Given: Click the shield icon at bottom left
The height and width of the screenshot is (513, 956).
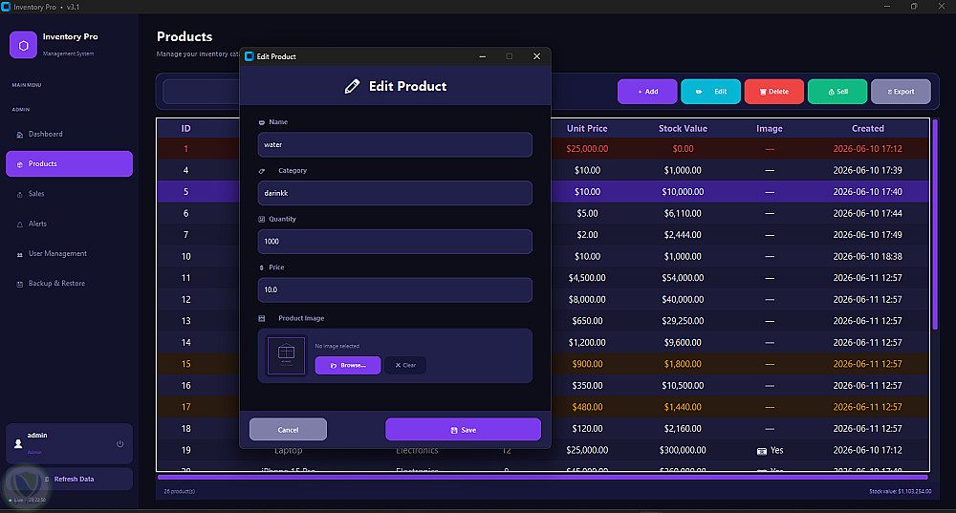Looking at the screenshot, I should [25, 485].
